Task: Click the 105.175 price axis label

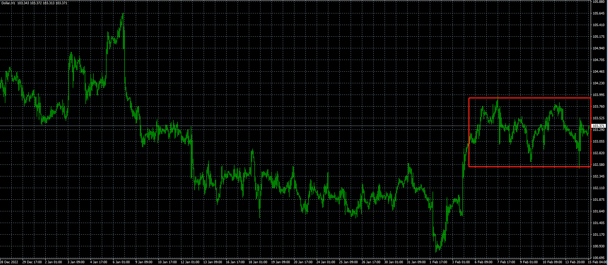Action: click(598, 37)
